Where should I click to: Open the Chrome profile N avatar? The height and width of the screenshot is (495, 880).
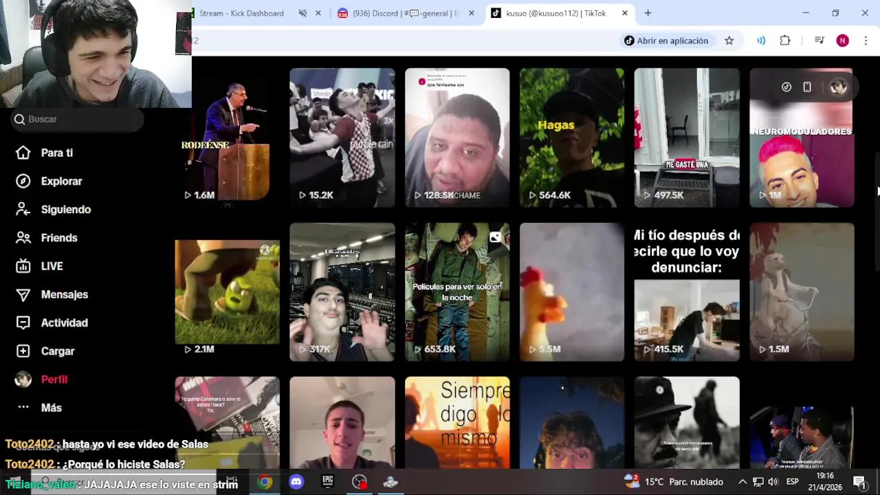click(842, 41)
